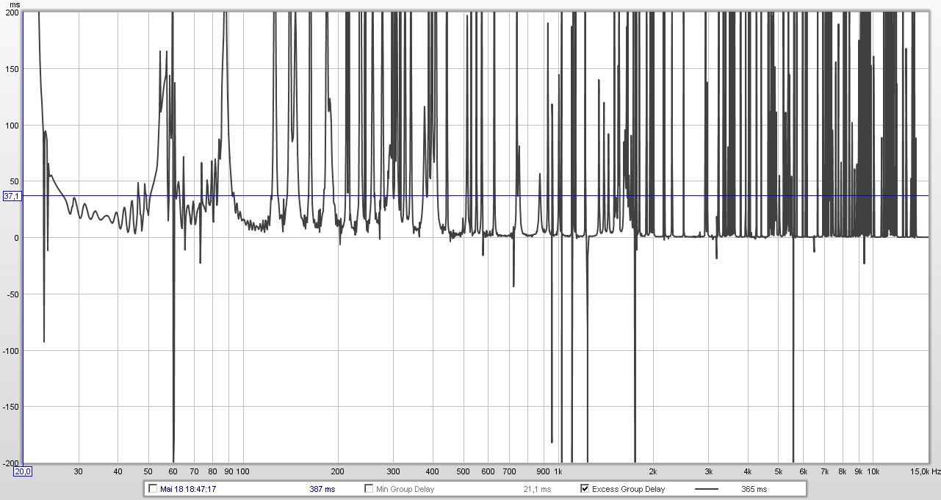The image size is (941, 500).
Task: Click the 500 frequency axis label
Action: (463, 471)
